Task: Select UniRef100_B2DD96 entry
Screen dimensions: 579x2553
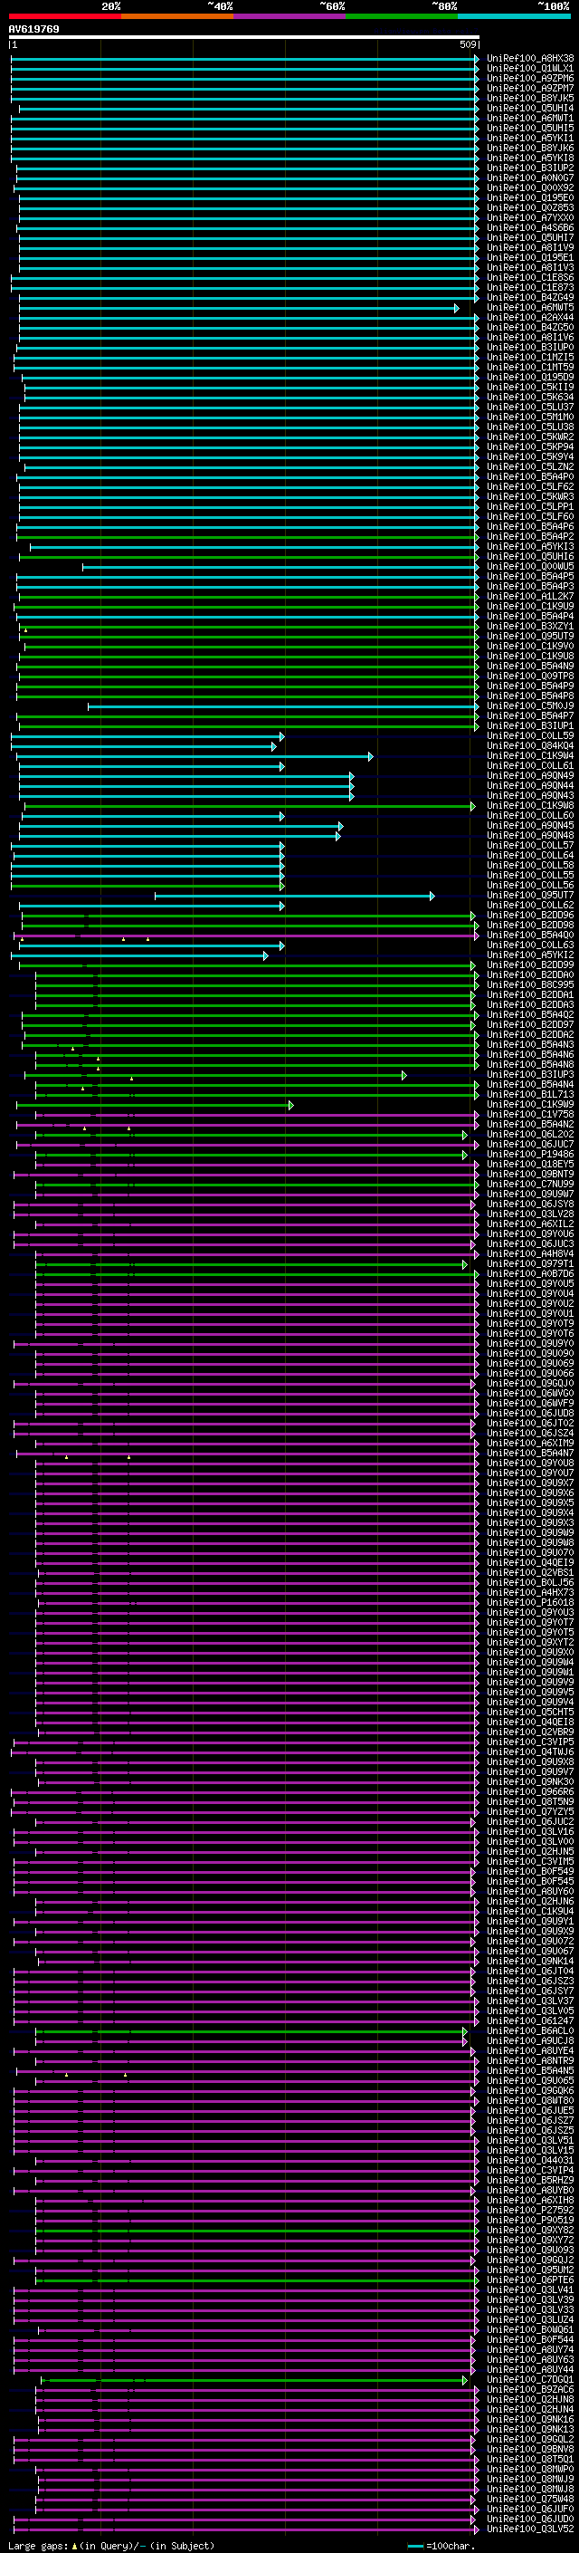Action: click(530, 916)
